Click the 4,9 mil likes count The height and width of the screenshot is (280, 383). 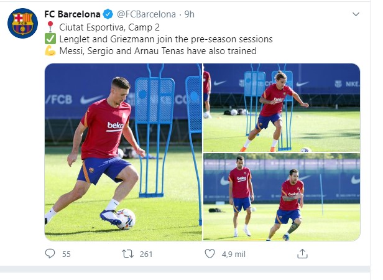coord(233,254)
